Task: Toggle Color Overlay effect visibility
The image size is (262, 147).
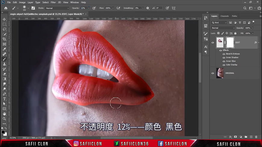Action: tap(224, 65)
